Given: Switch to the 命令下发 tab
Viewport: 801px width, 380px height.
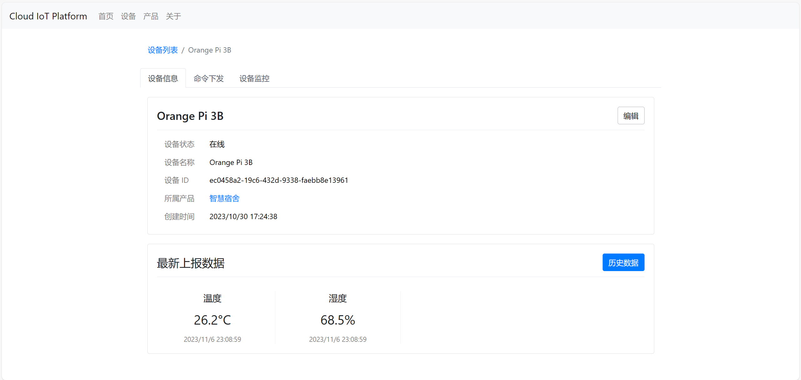Looking at the screenshot, I should click(x=209, y=78).
